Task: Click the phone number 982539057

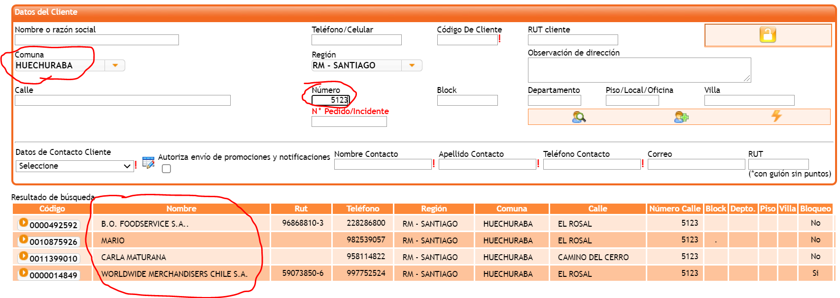Action: tap(366, 239)
